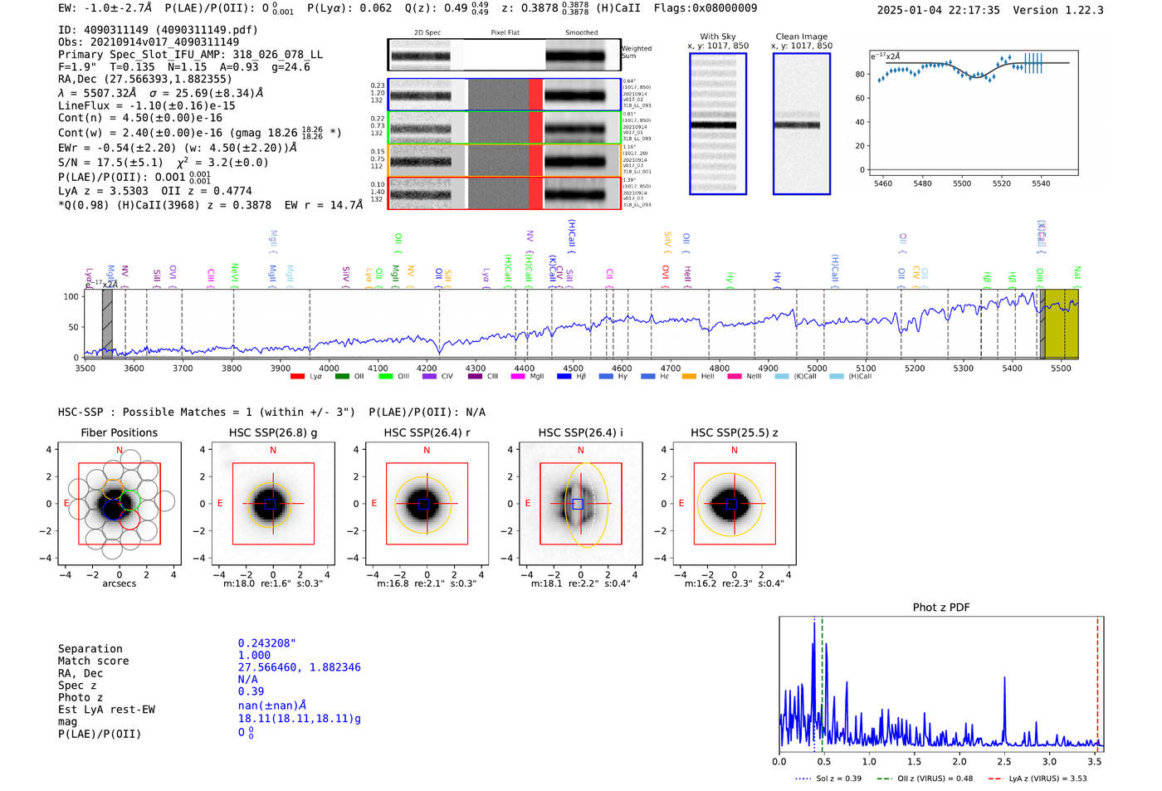The width and height of the screenshot is (1162, 791).
Task: Open the HSC SSP(26.4) i cutout
Action: pyautogui.click(x=581, y=504)
